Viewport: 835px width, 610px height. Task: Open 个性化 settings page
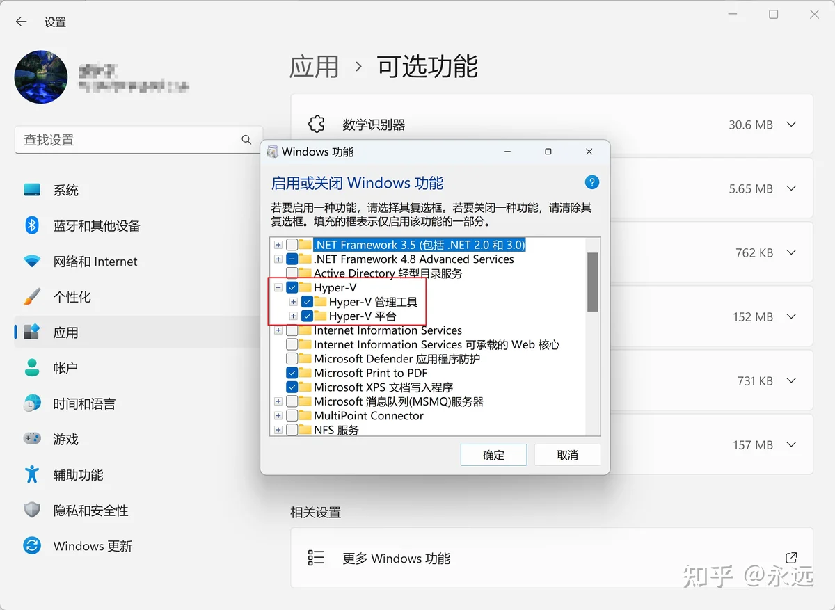click(138, 297)
